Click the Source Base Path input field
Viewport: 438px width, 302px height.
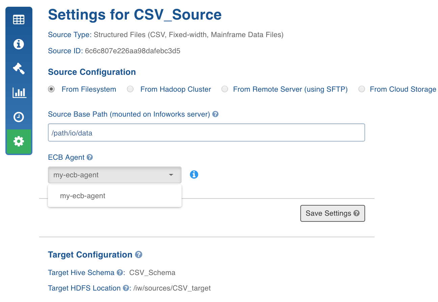coord(207,132)
